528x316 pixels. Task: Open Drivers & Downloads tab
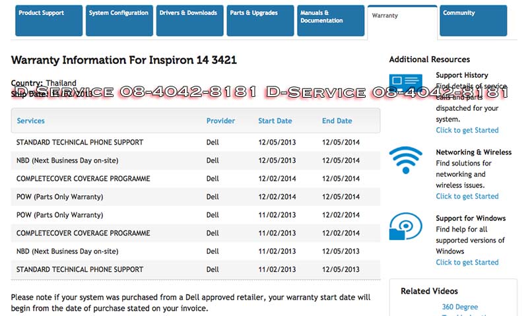[x=189, y=20]
